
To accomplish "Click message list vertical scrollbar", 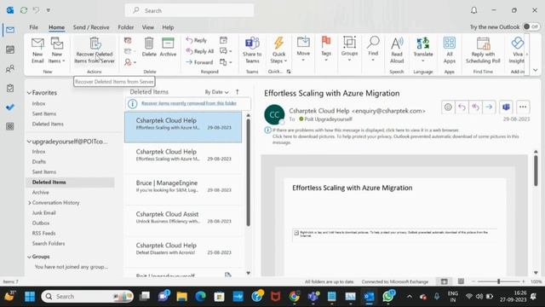I will pyautogui.click(x=248, y=172).
